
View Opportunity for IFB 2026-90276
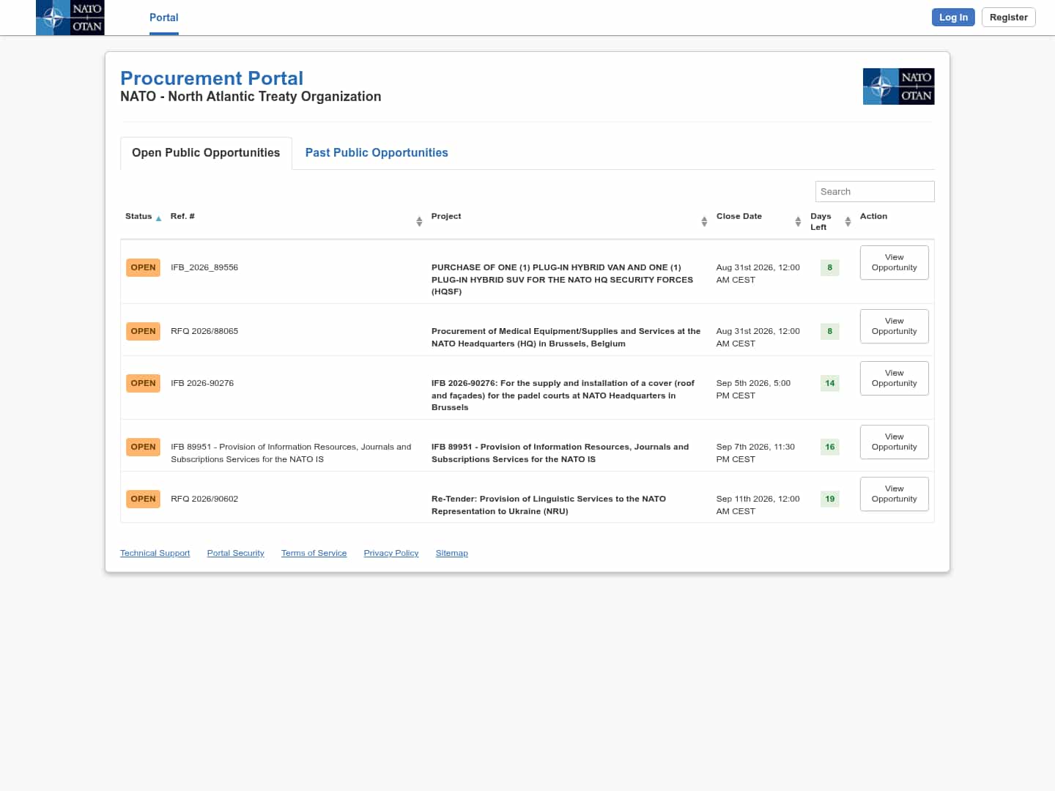[x=895, y=378]
